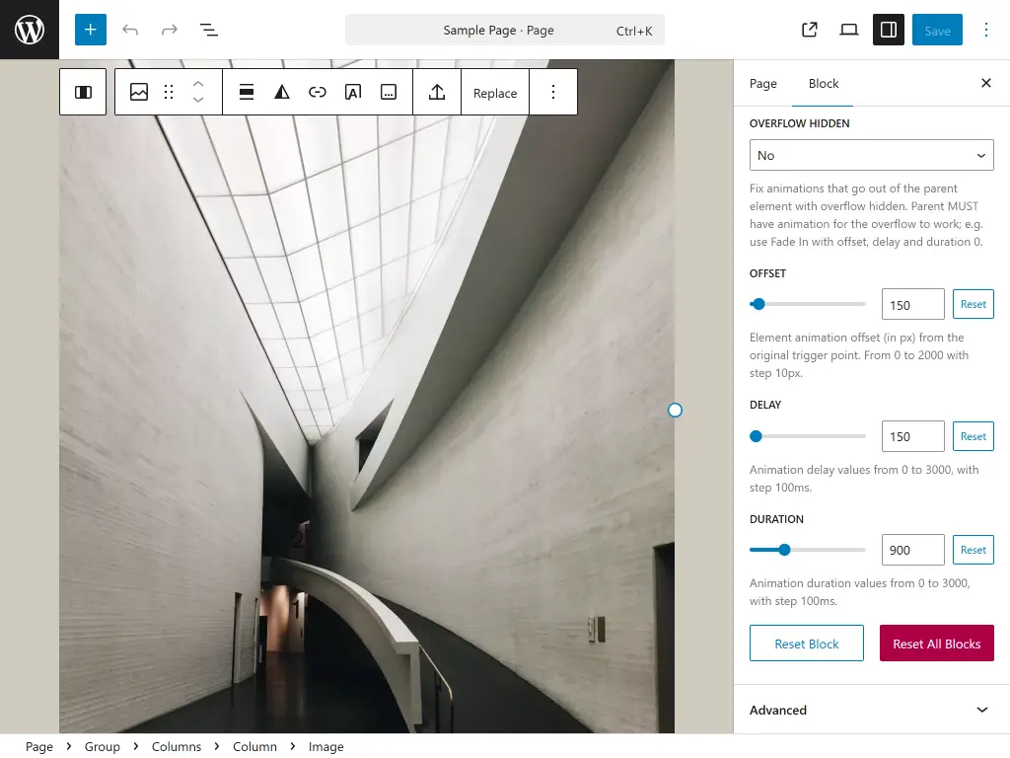Preview the page in a new tab
Screen dimensions: 1010x758
(x=809, y=30)
